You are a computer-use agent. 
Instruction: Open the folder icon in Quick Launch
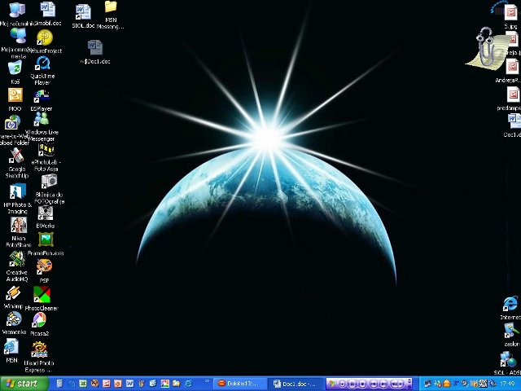(x=176, y=384)
